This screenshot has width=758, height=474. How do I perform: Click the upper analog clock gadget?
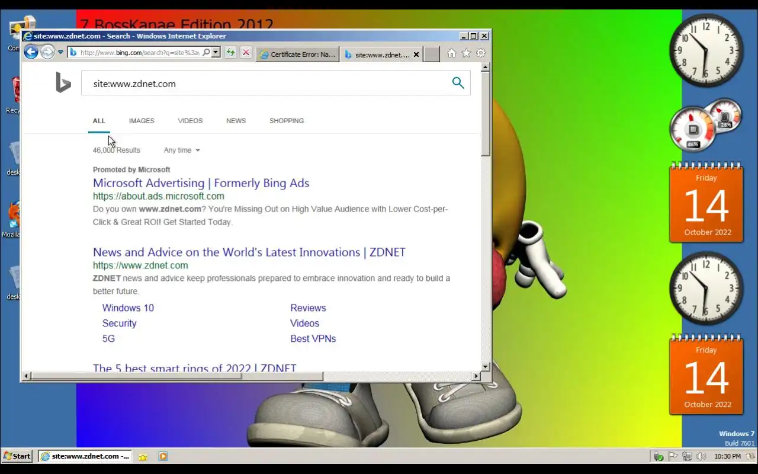706,50
